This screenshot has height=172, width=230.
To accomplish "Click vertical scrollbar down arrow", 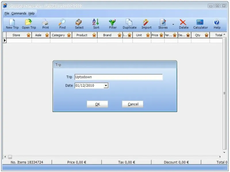I will (x=224, y=153).
